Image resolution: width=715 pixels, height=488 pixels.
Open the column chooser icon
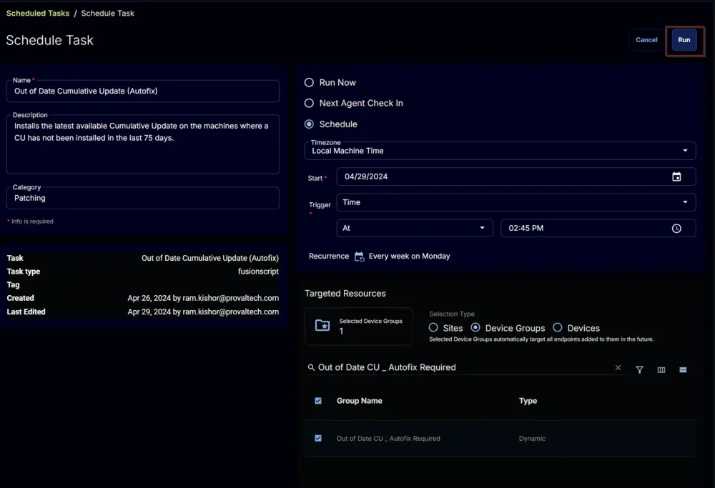(x=661, y=369)
